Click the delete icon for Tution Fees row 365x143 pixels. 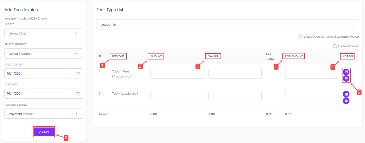pos(346,78)
